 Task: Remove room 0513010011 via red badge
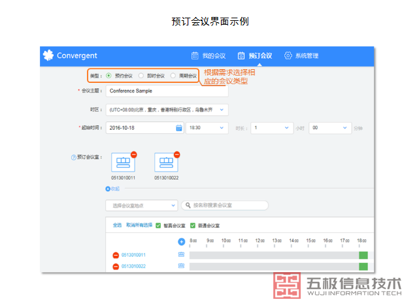[133, 155]
